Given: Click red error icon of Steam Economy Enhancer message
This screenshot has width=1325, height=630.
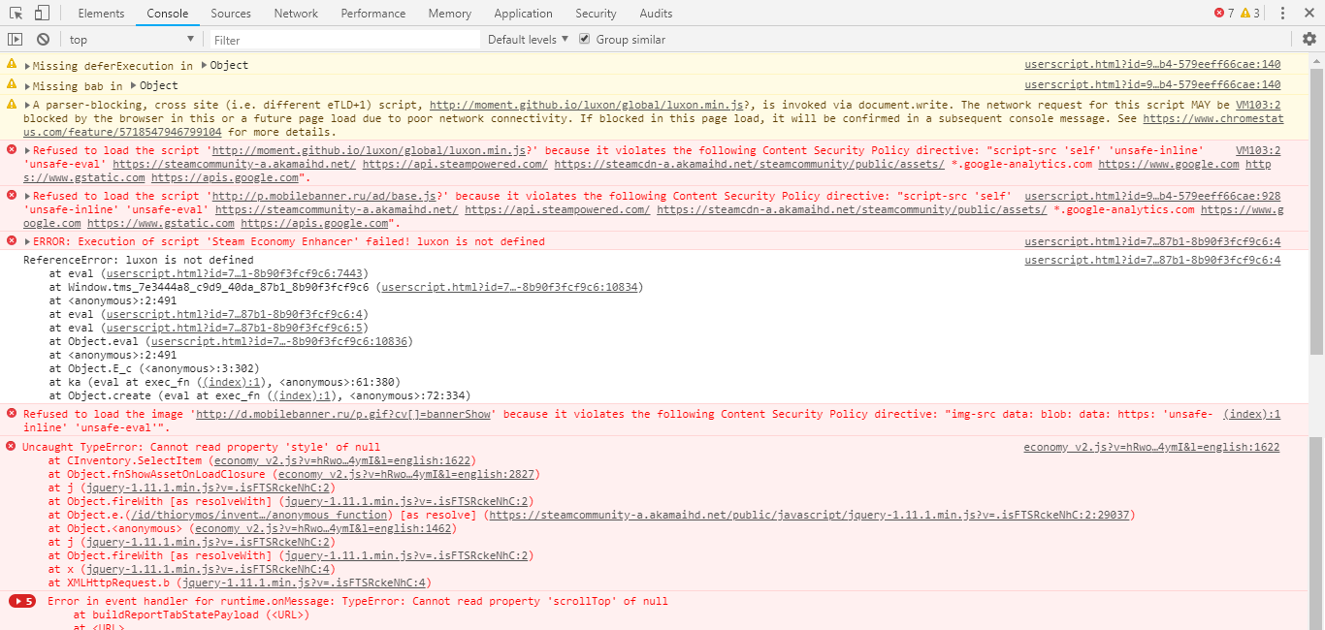Looking at the screenshot, I should pyautogui.click(x=12, y=240).
